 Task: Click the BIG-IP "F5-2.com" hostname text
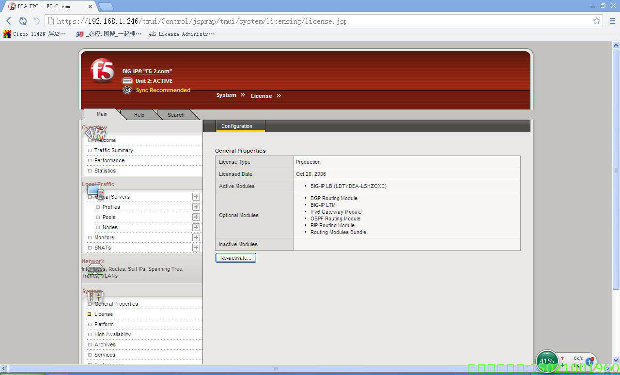tap(147, 71)
